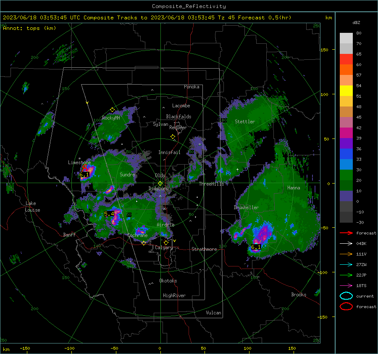This screenshot has width=378, height=354.
Task: Click the Calgary city label
Action: coord(164,248)
